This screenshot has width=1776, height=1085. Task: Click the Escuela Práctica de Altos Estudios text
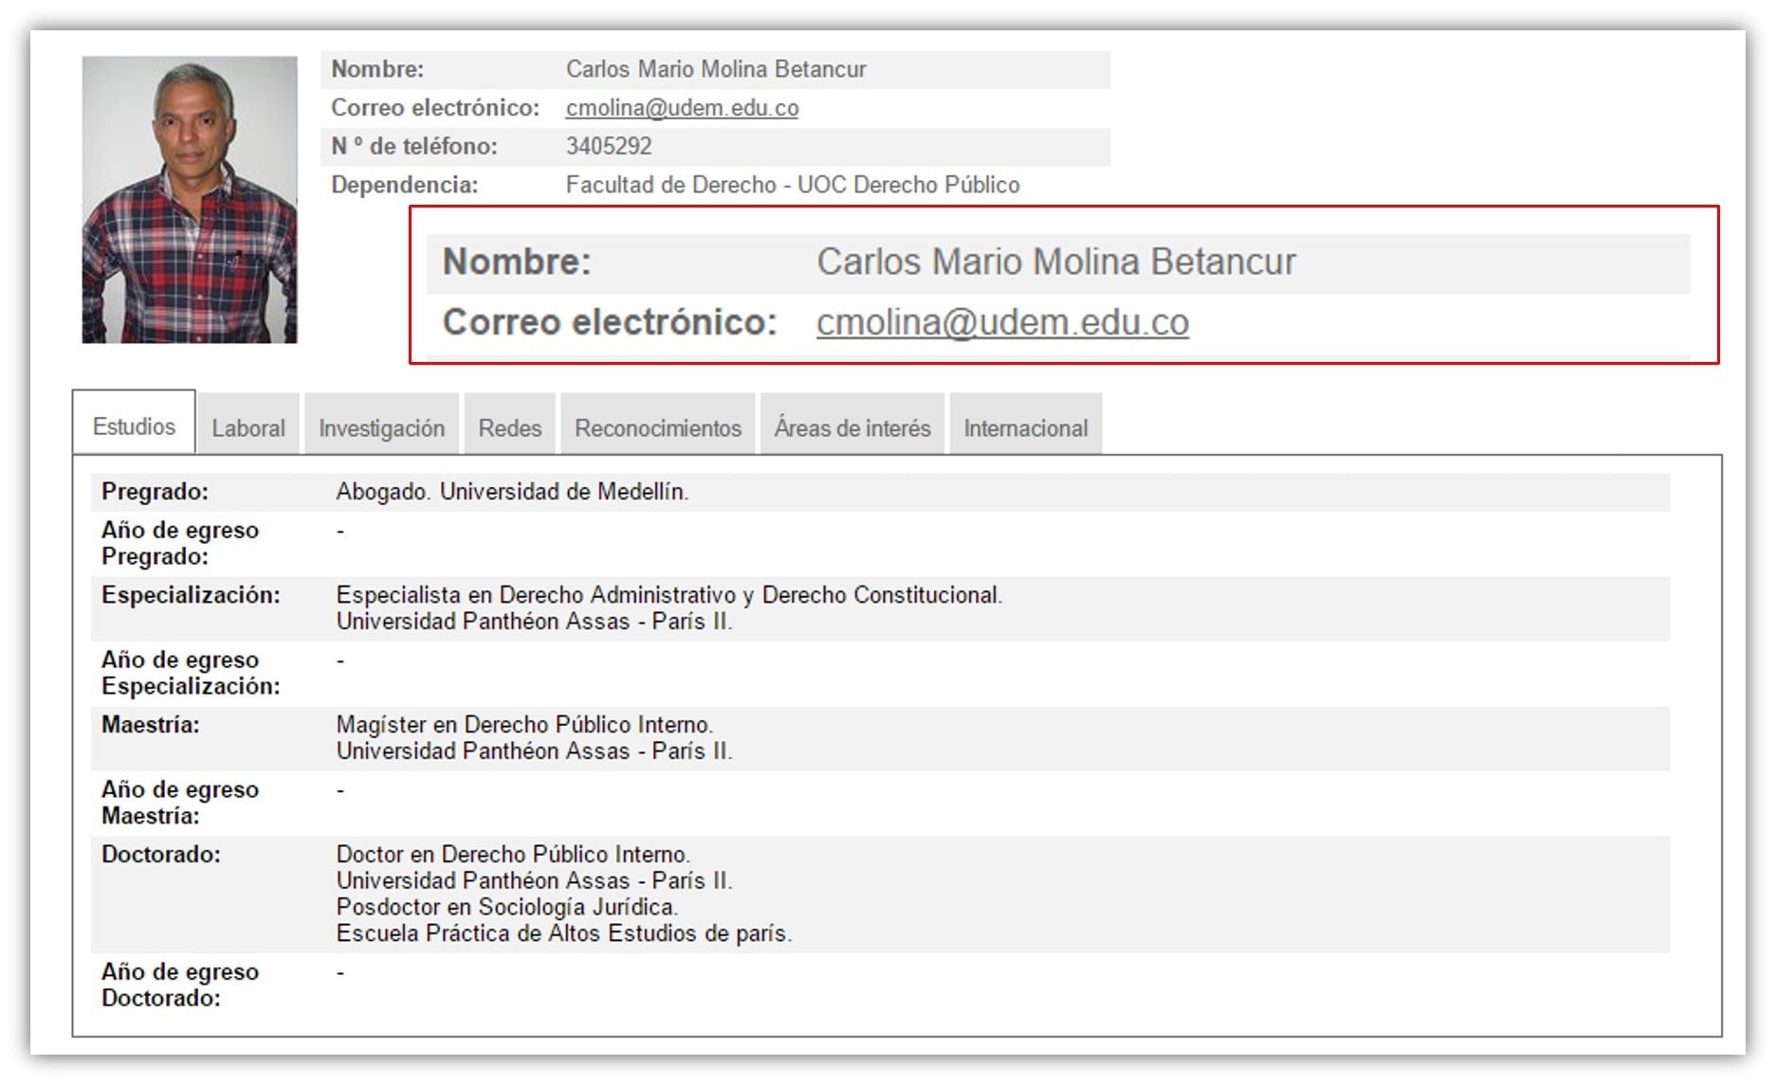click(563, 933)
